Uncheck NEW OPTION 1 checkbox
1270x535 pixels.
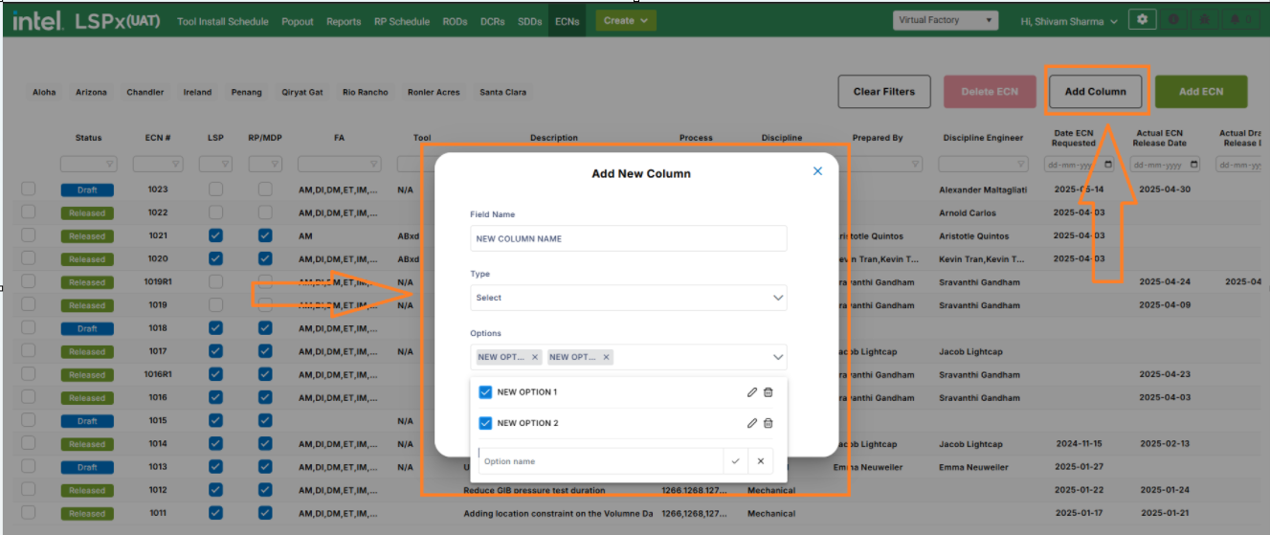pyautogui.click(x=485, y=392)
